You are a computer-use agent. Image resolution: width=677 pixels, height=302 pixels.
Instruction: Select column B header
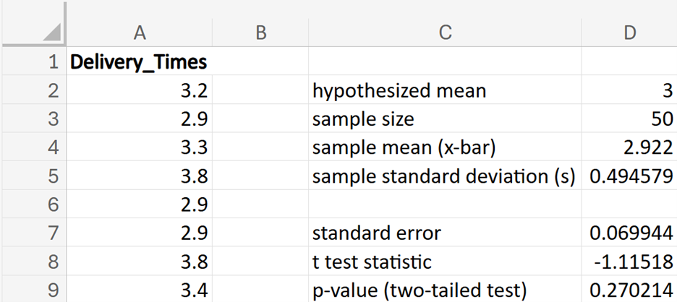260,32
